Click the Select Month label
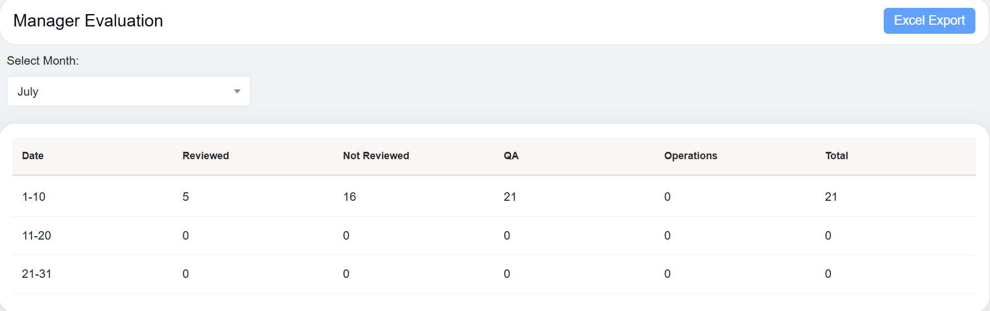Screen dimensions: 990x311 coord(43,61)
